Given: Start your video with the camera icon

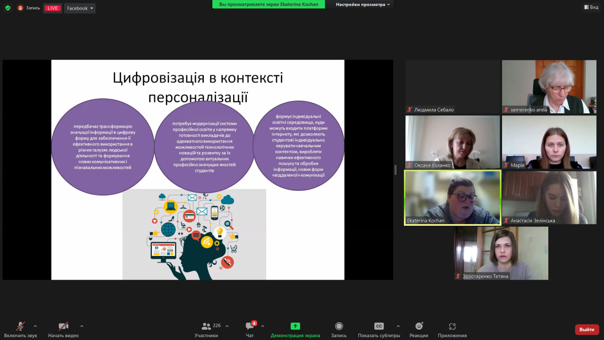Looking at the screenshot, I should pos(63,326).
